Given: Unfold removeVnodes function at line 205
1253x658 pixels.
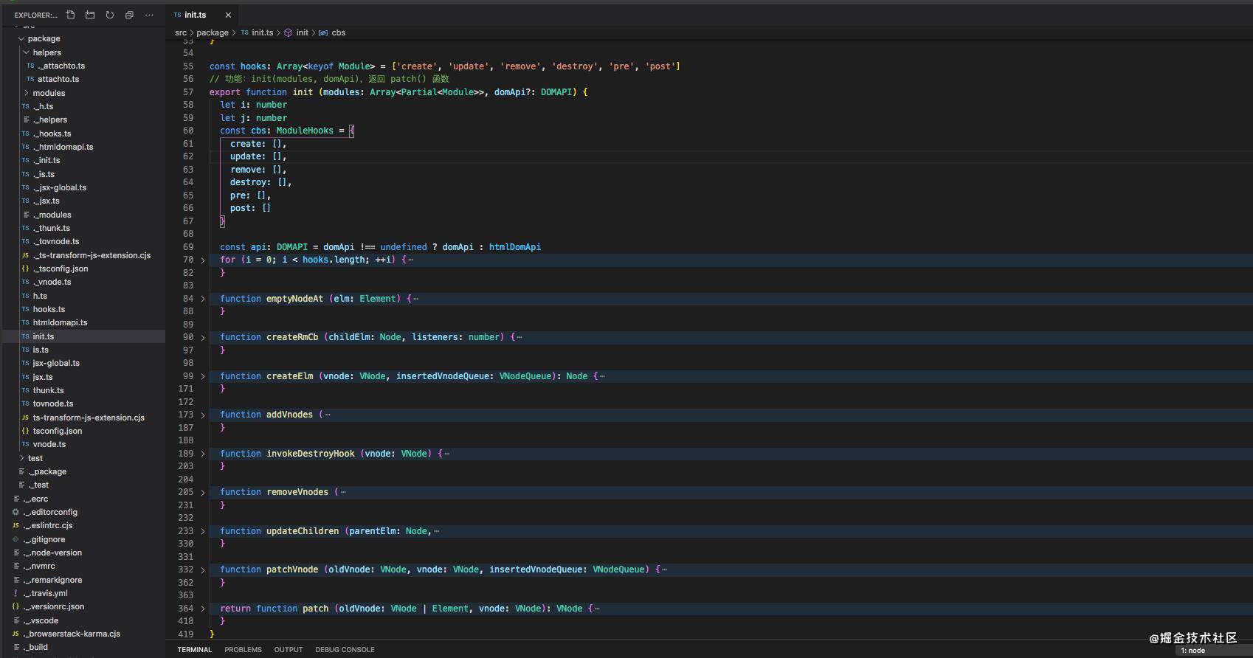Looking at the screenshot, I should 203,493.
